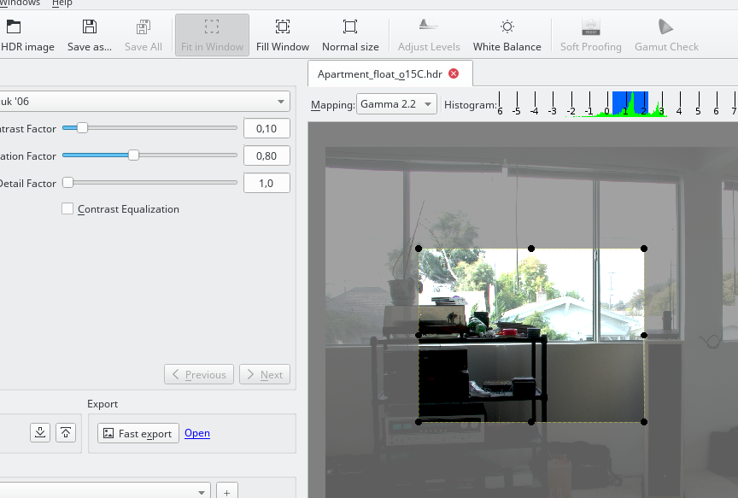The image size is (738, 498).
Task: Open the Windows menu
Action: (20, 3)
